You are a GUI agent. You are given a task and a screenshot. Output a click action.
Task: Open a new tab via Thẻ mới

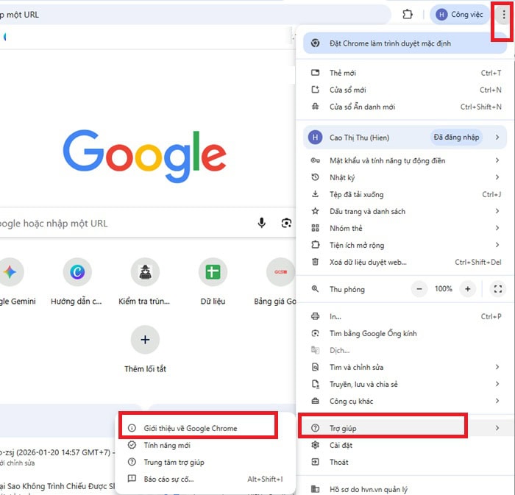(405, 73)
